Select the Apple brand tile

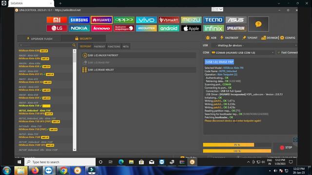(x=191, y=28)
